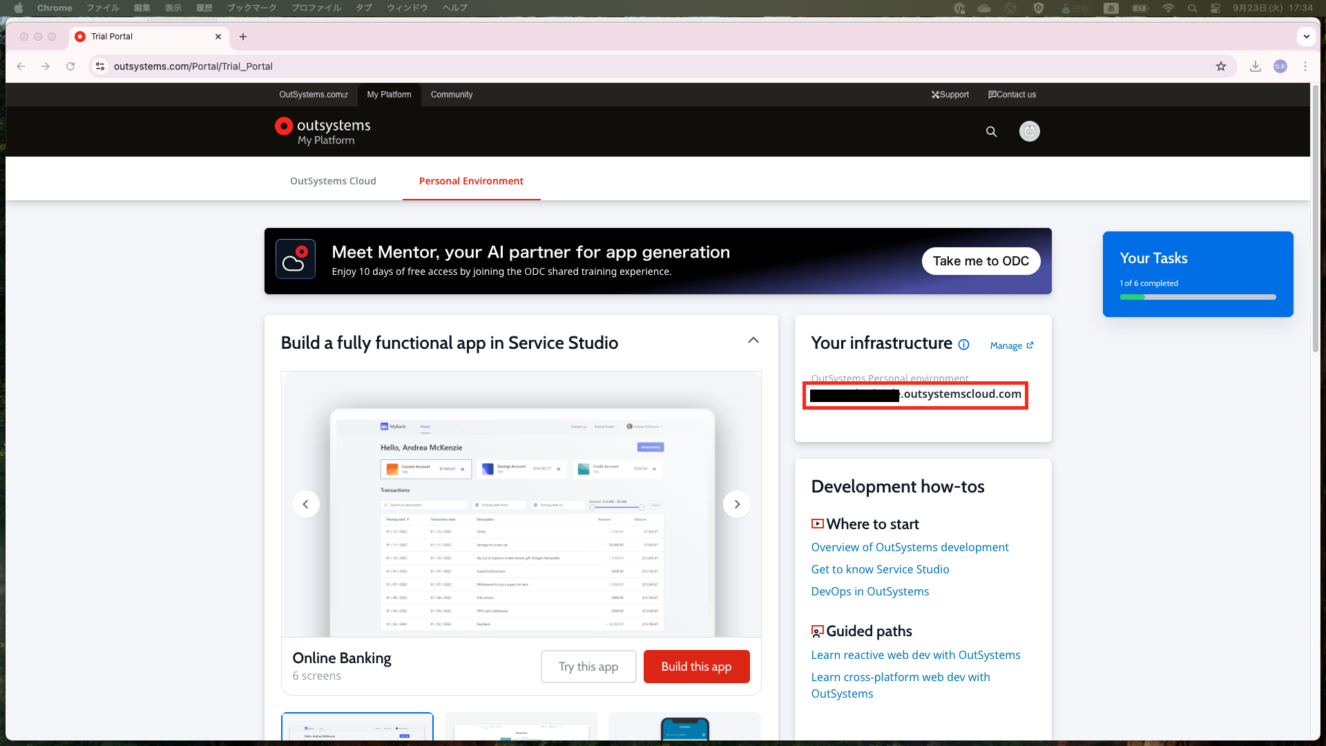This screenshot has height=746, width=1326.
Task: Show previous app with left carousel arrow
Action: [305, 504]
